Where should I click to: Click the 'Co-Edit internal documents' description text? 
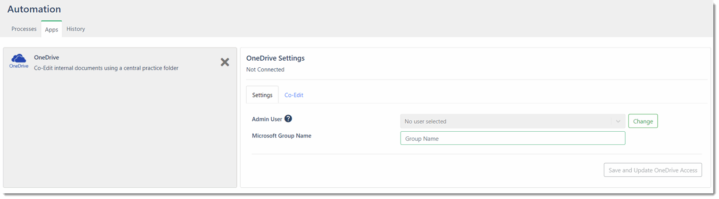tap(107, 68)
